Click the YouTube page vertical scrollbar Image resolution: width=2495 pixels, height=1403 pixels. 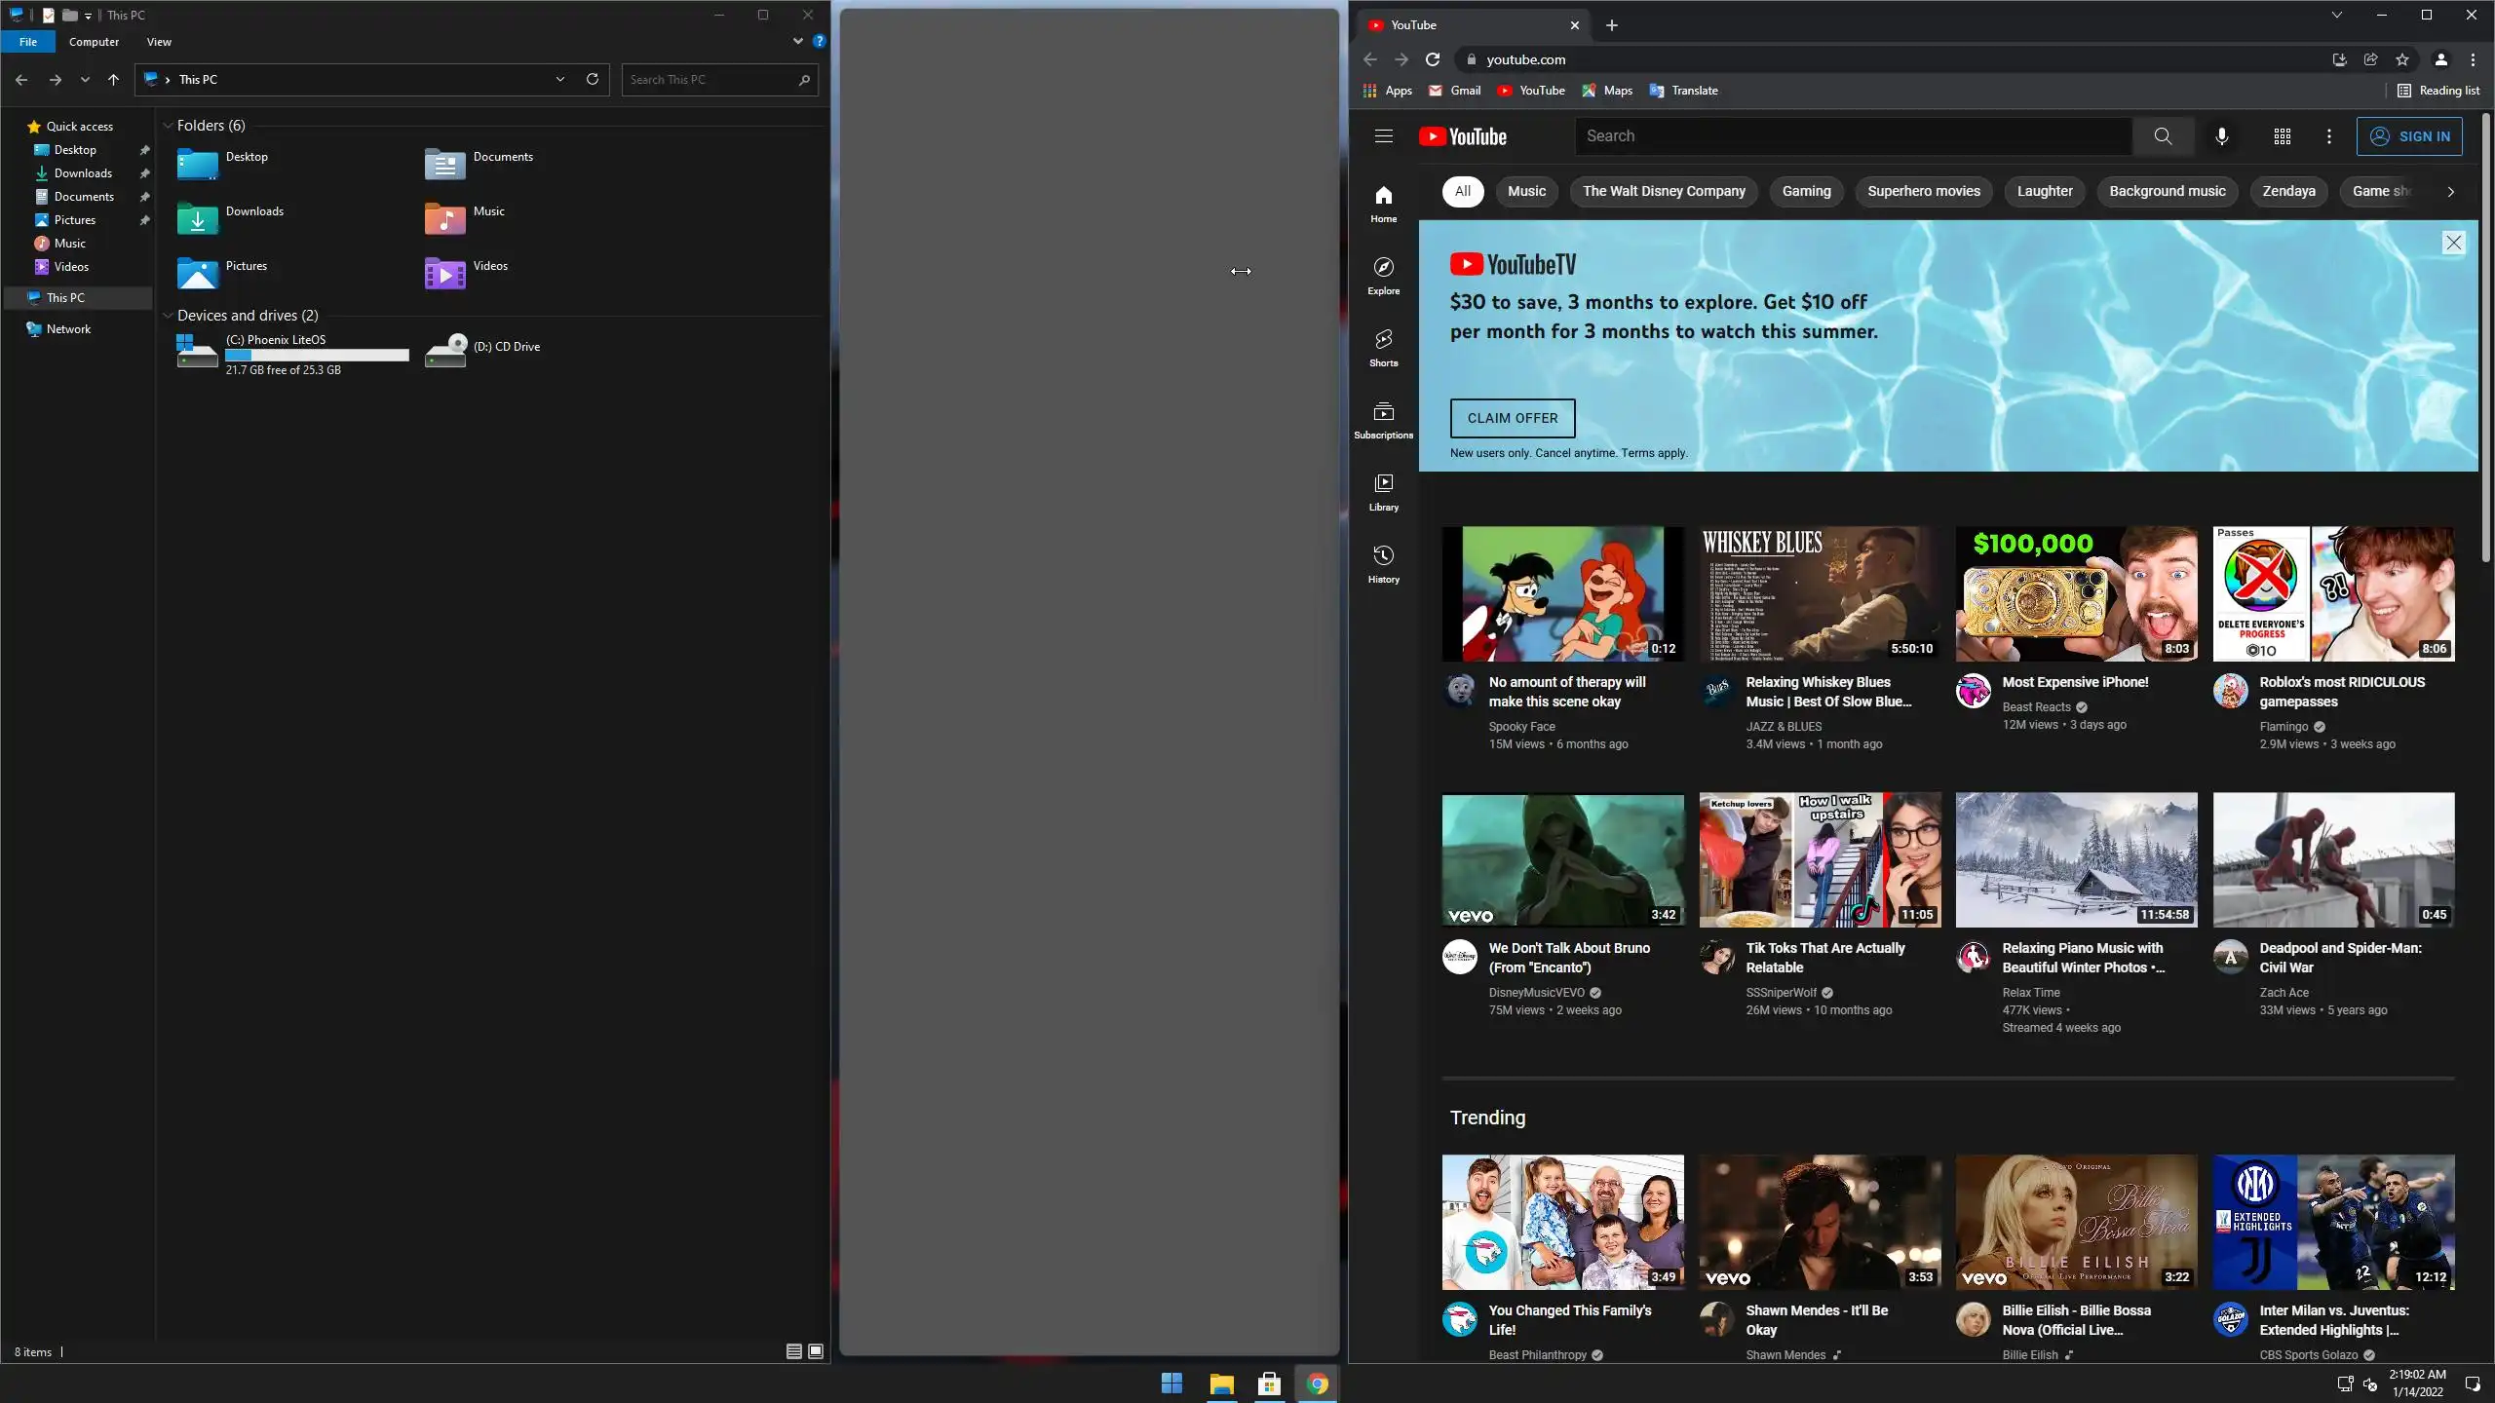coord(2486,341)
